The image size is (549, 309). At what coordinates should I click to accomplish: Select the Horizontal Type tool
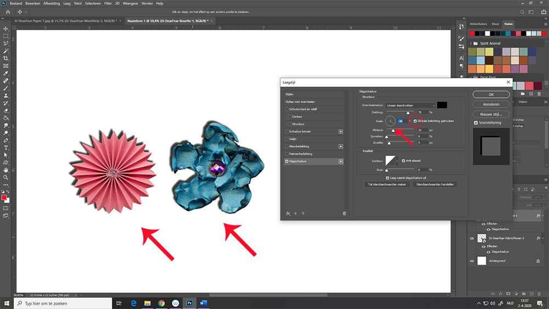coord(5,148)
